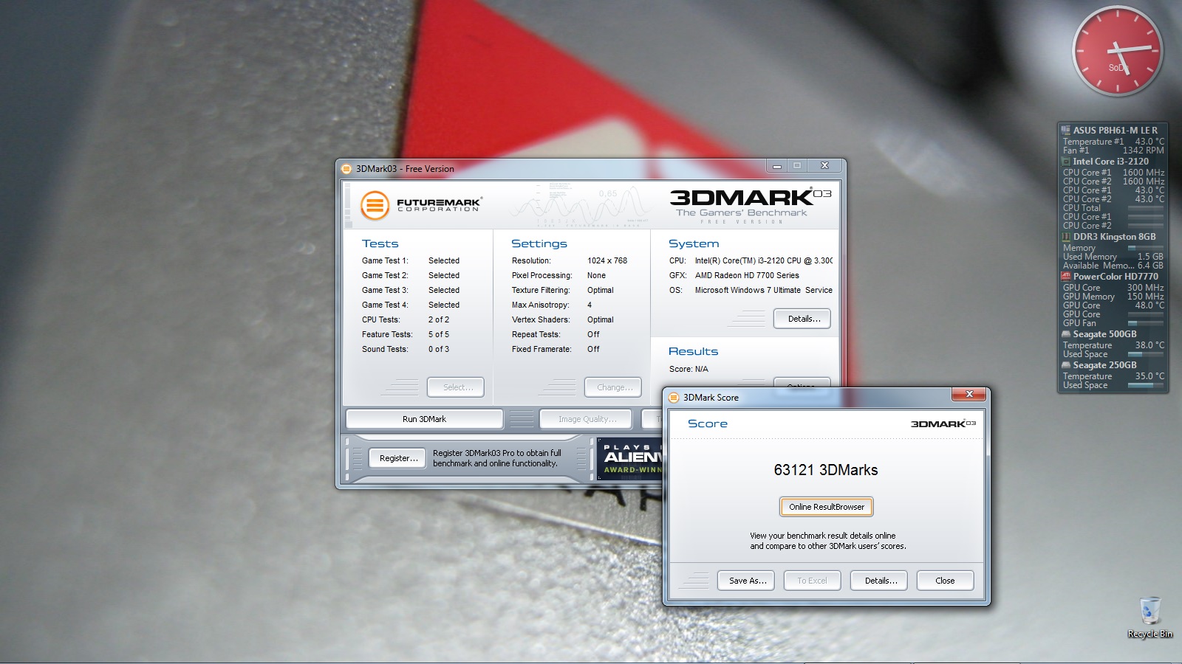
Task: Close the 3DMark Score dialog with red X
Action: tap(969, 394)
